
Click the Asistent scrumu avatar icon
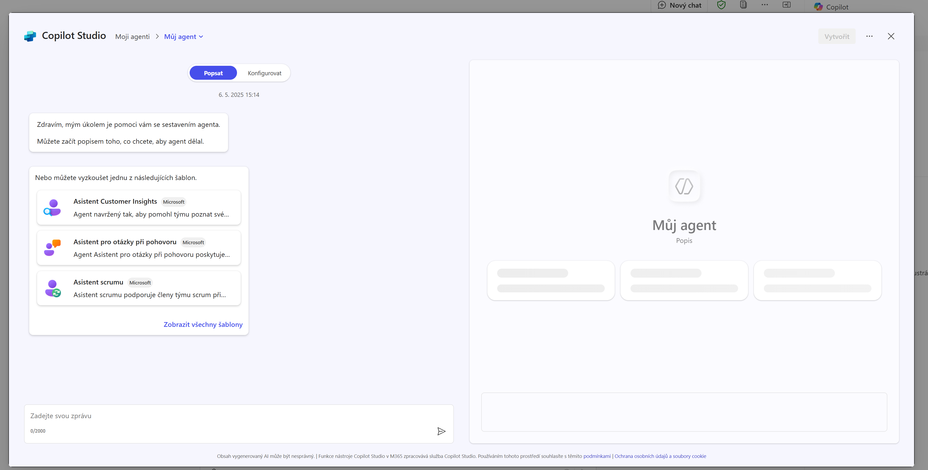coord(53,288)
